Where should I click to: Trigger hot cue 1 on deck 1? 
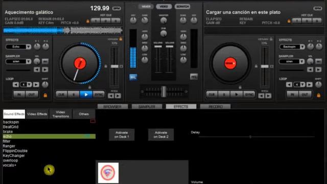coord(96,21)
